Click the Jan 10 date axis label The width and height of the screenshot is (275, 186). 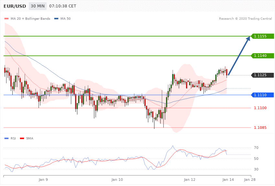[117, 180]
